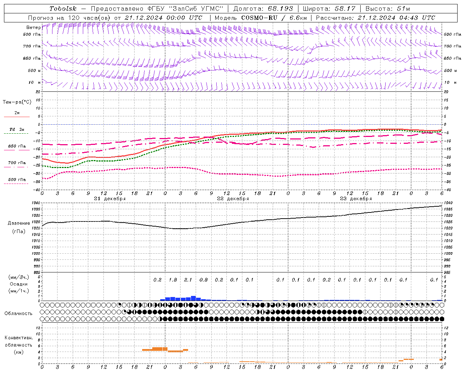The width and height of the screenshot is (463, 370).
Task: Click the '22 декабря' date label
Action: click(233, 199)
